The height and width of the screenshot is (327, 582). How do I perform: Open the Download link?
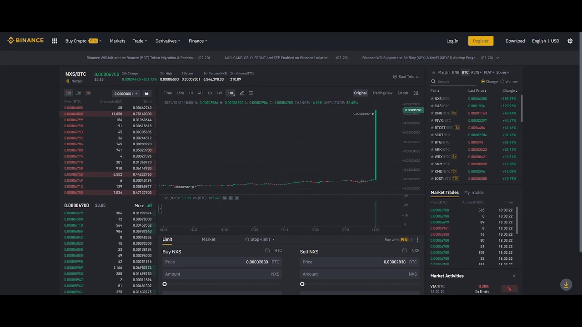click(515, 41)
